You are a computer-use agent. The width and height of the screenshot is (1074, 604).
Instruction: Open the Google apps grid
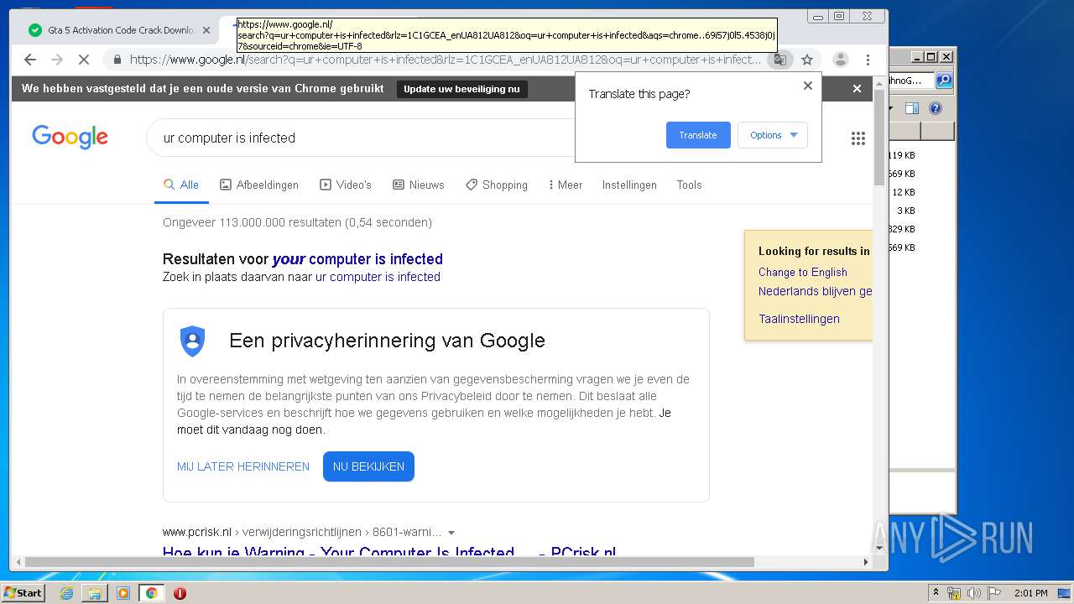pyautogui.click(x=858, y=138)
